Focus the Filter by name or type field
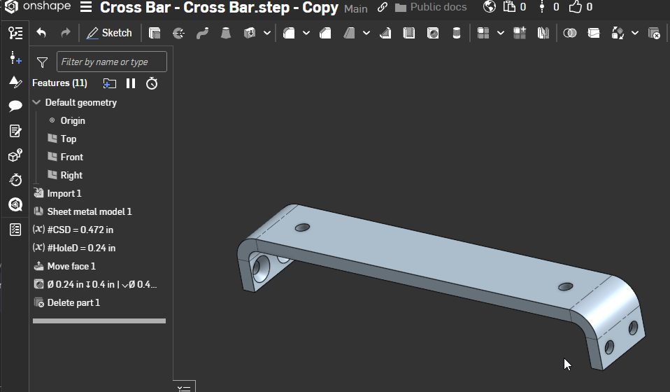 click(111, 62)
